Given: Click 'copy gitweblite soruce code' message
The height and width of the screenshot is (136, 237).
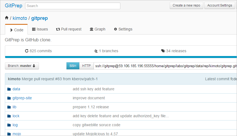Looking at the screenshot, I should tap(97, 125).
